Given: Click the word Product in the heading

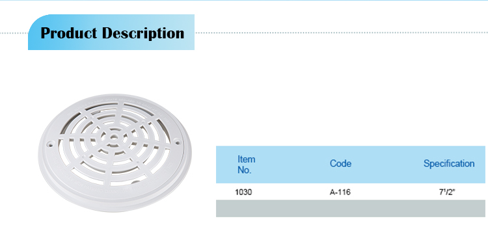Looking at the screenshot, I should (x=69, y=33).
